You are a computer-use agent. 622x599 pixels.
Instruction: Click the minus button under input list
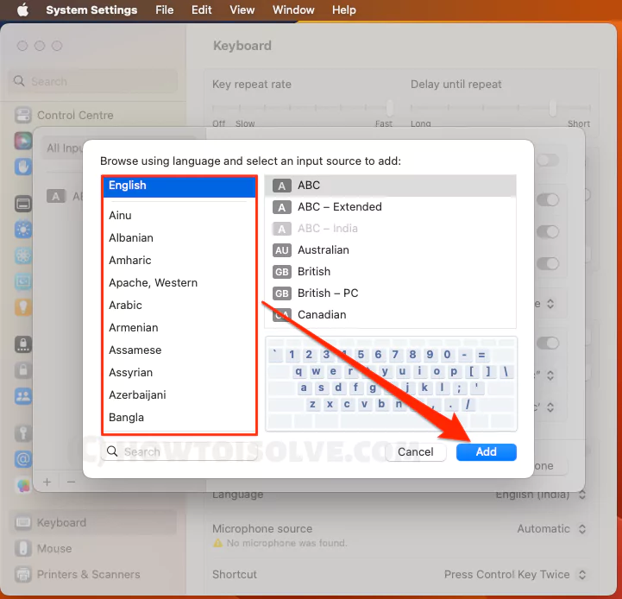72,482
